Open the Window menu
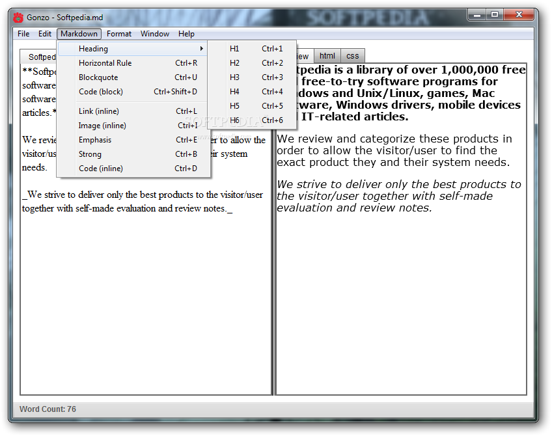The width and height of the screenshot is (552, 436). pyautogui.click(x=155, y=34)
